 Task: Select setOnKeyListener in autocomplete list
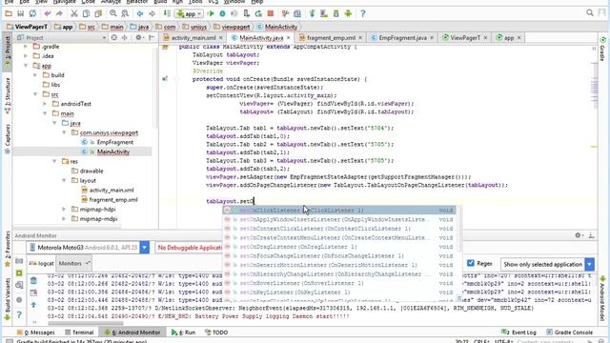[339, 293]
